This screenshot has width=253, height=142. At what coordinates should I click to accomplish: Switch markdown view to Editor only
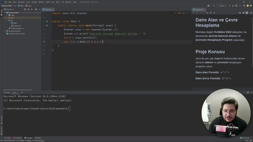240,13
